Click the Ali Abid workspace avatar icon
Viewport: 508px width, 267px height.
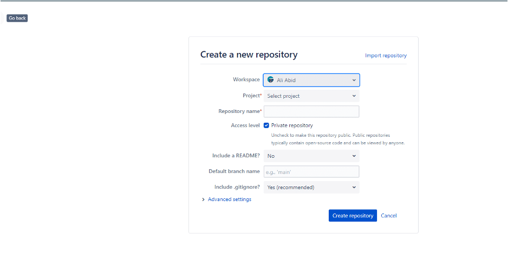pos(271,80)
